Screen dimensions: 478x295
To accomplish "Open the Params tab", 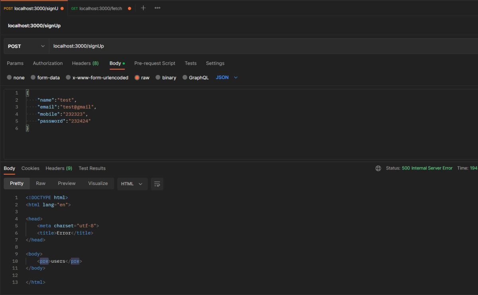I will coord(15,63).
